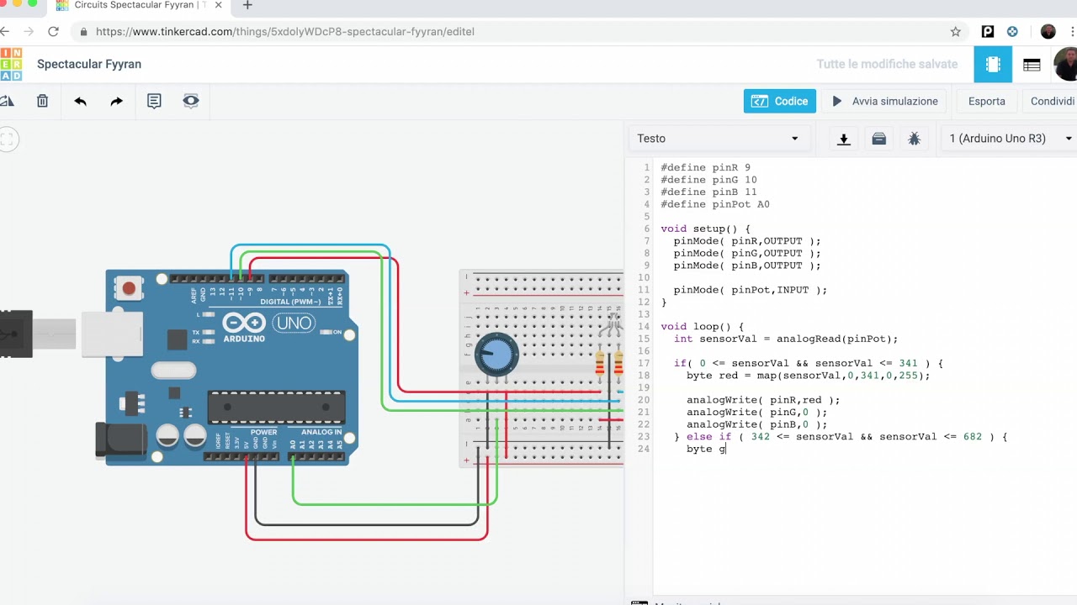1077x605 pixels.
Task: Open the libraries icon in code toolbar
Action: 878,139
